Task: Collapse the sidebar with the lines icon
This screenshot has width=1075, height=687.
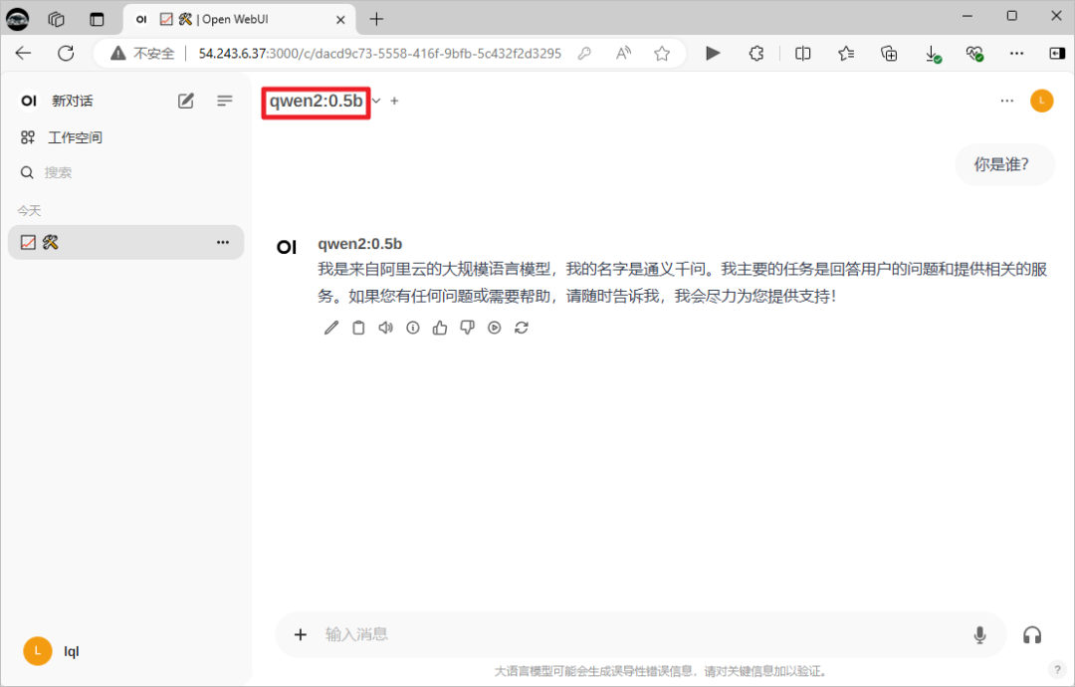Action: click(x=224, y=100)
